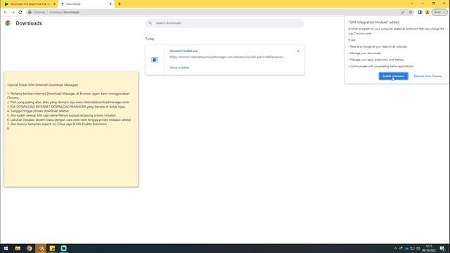Open a new tab with plus
The image size is (450, 253).
click(120, 4)
